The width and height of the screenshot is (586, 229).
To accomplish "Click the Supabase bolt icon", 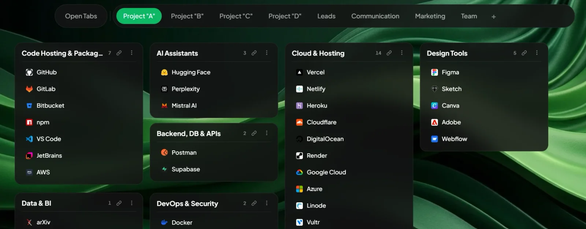I will [x=164, y=169].
